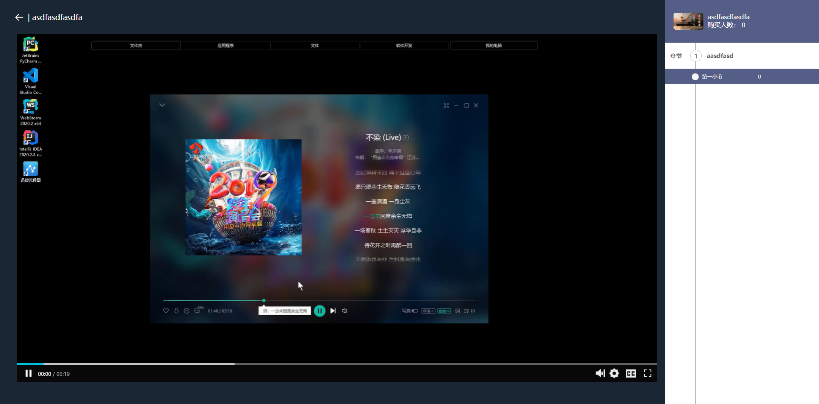The width and height of the screenshot is (819, 404).
Task: Select the chapter 1 number circle
Action: click(x=696, y=56)
